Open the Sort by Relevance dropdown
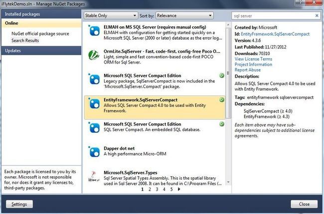This screenshot has height=214, width=324. pyautogui.click(x=184, y=15)
